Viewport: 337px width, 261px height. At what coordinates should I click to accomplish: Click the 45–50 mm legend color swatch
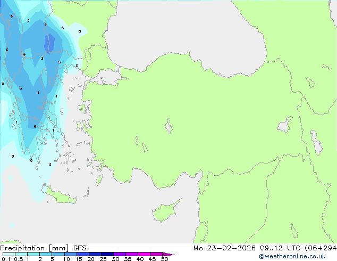[x=156, y=254]
